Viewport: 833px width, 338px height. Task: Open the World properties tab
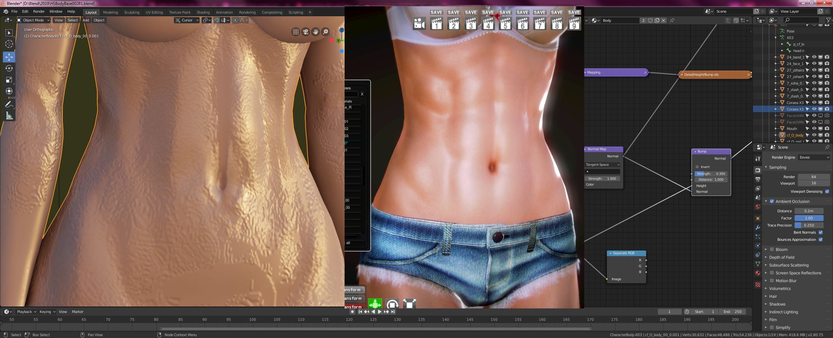758,207
